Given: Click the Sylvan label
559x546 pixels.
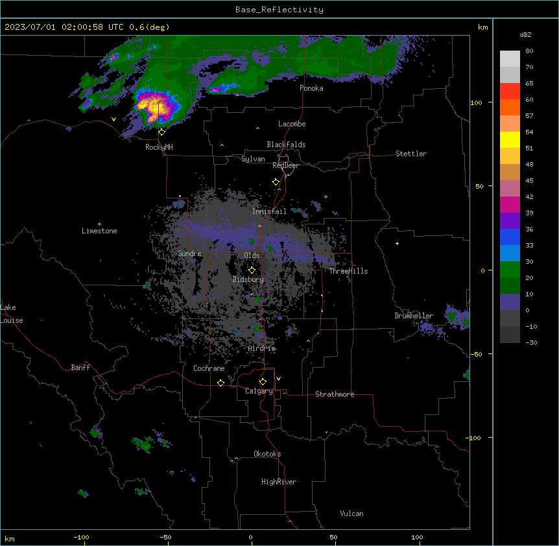Looking at the screenshot, I should 253,159.
